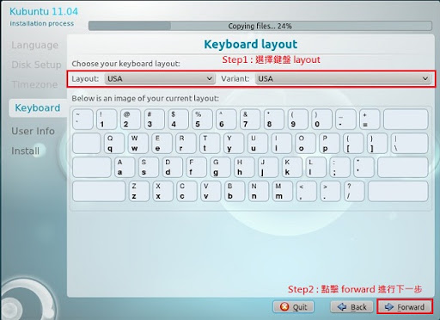Click the blank Enter key right of apostrophe
This screenshot has height=320, width=440.
(403, 167)
